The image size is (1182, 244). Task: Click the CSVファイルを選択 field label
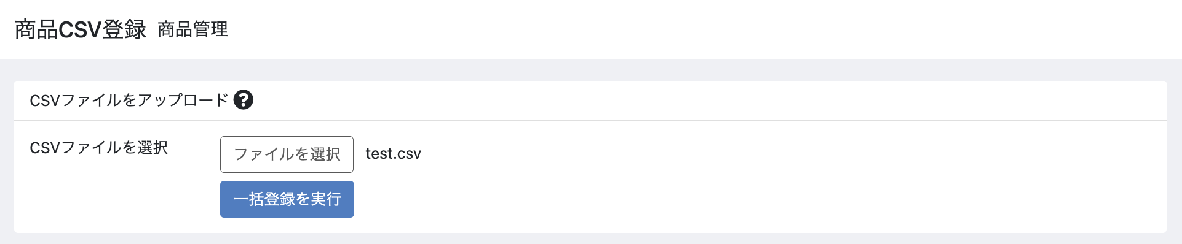[99, 148]
